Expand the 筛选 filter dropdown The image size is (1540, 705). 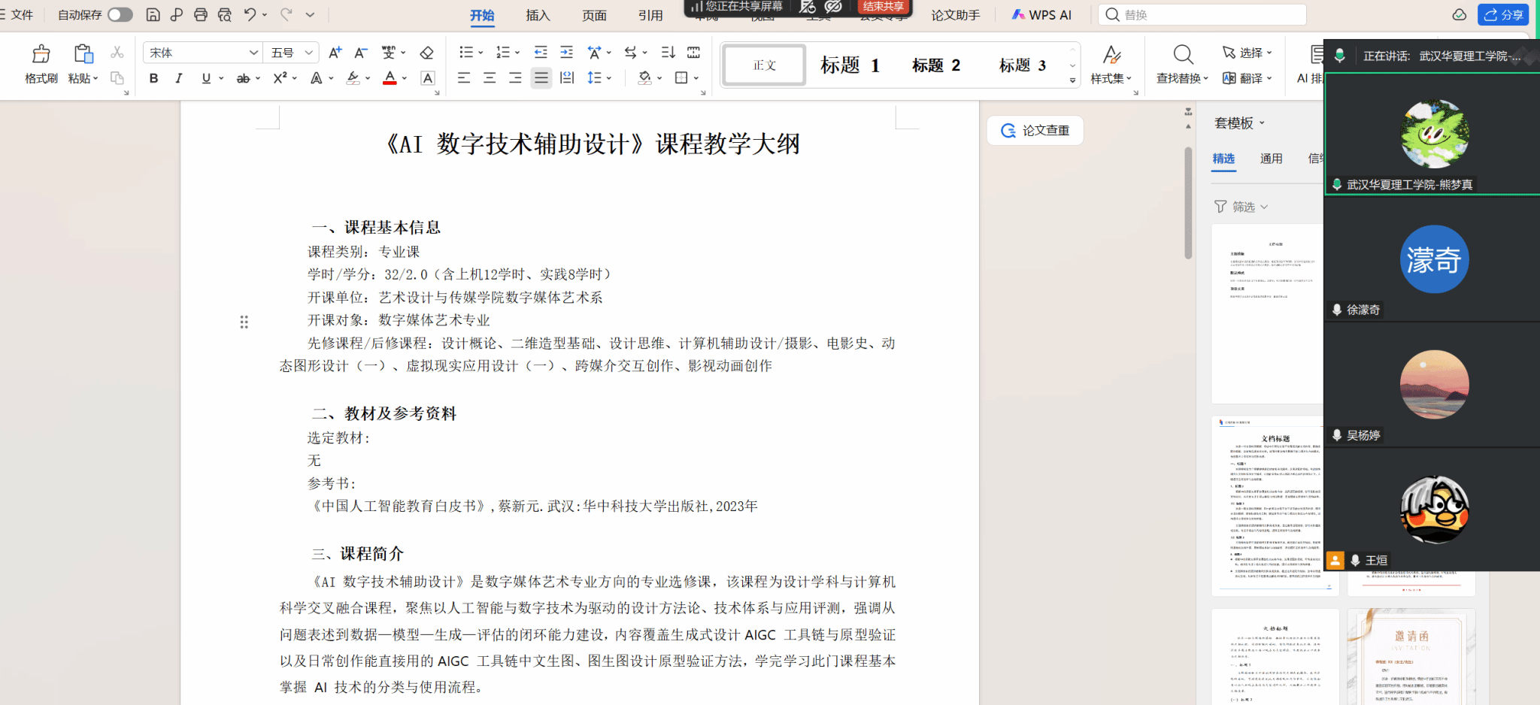coord(1241,207)
